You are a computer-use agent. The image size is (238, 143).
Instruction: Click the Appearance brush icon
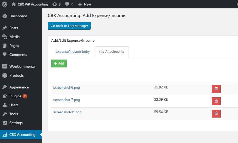pos(5,87)
